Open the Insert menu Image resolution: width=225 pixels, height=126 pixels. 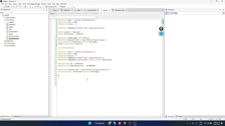(x=20, y=4)
